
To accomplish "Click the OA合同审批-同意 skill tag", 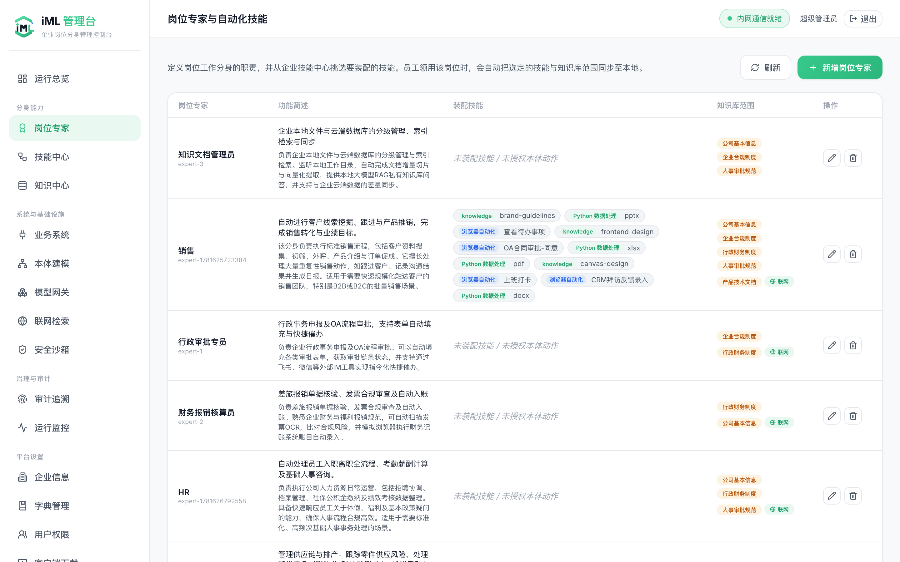I will (x=508, y=248).
